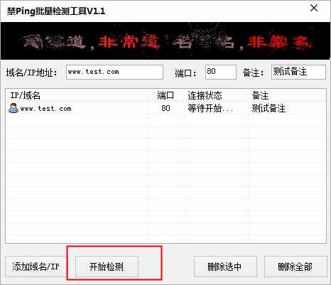Click the empty area of the results list
Image resolution: width=331 pixels, height=285 pixels.
[165, 178]
